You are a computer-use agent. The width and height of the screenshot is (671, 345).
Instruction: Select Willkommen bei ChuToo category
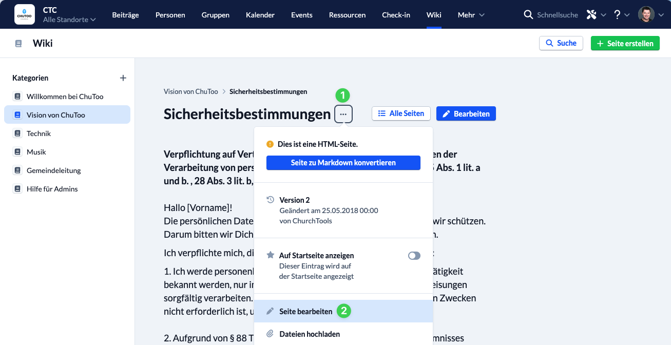(x=67, y=97)
